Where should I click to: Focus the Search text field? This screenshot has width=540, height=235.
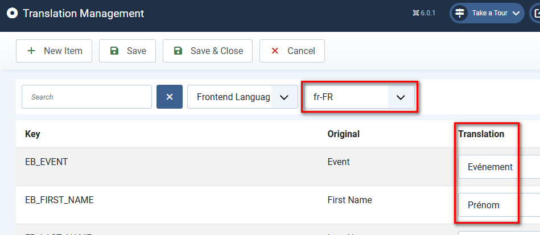pyautogui.click(x=86, y=97)
